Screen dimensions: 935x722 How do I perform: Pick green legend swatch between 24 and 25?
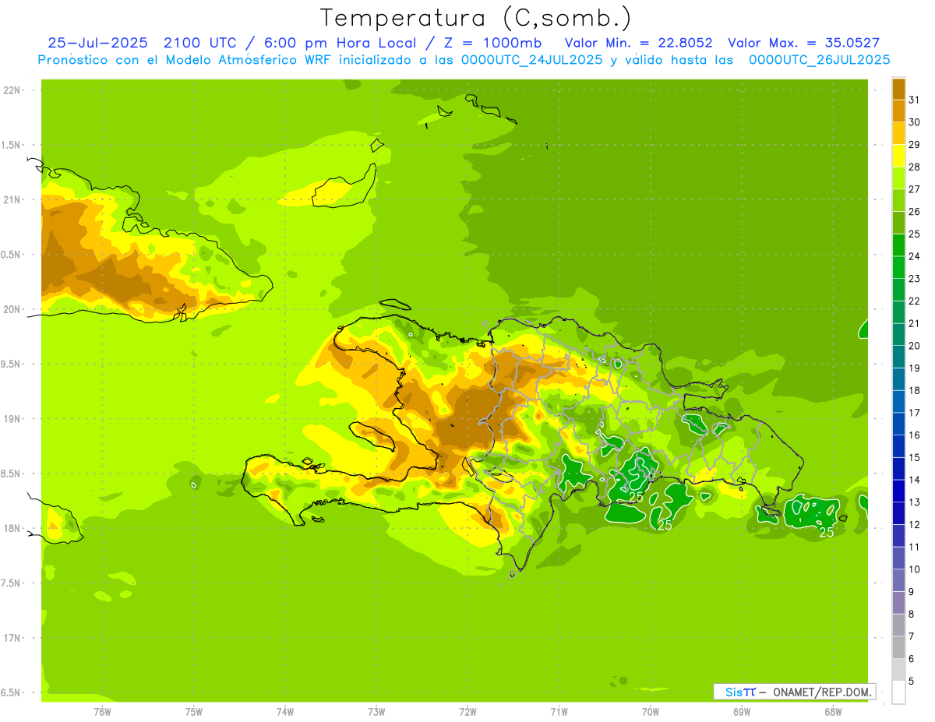point(899,245)
